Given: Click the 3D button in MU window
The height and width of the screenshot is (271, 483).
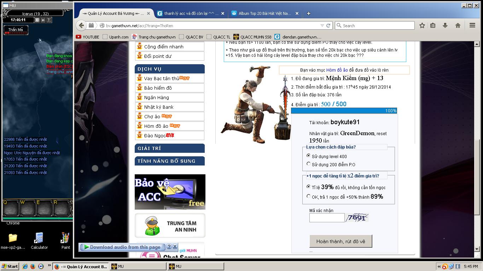Looking at the screenshot, I should tap(37, 20).
